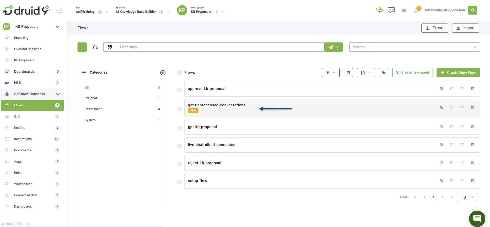Check the gpt-kb-proposal checkbox

(180, 128)
